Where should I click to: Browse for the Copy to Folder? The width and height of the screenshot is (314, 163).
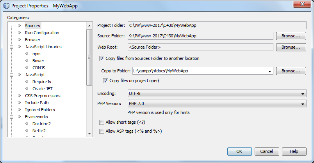click(291, 71)
